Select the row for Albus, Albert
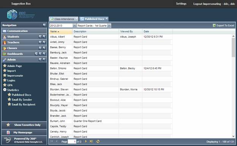Image resolution: width=237 pixels, height=146 pixels. [111, 37]
